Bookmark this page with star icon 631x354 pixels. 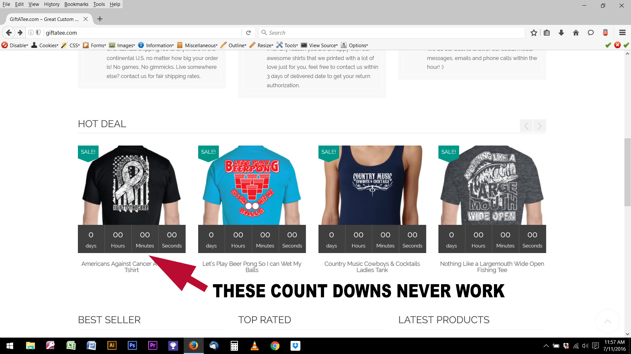(x=534, y=32)
